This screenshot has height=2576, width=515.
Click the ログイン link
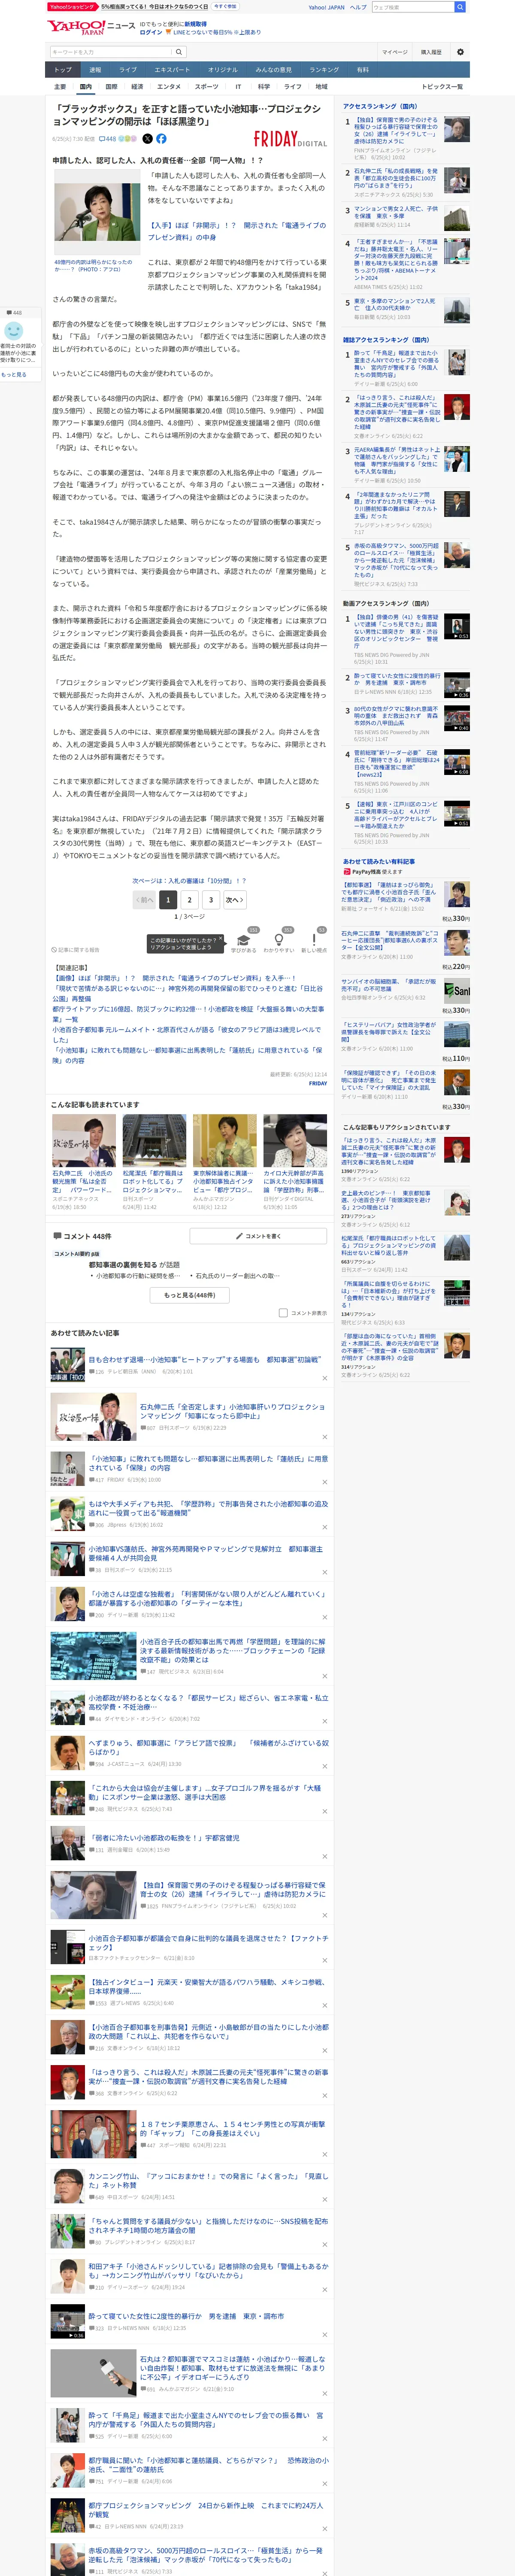click(151, 32)
